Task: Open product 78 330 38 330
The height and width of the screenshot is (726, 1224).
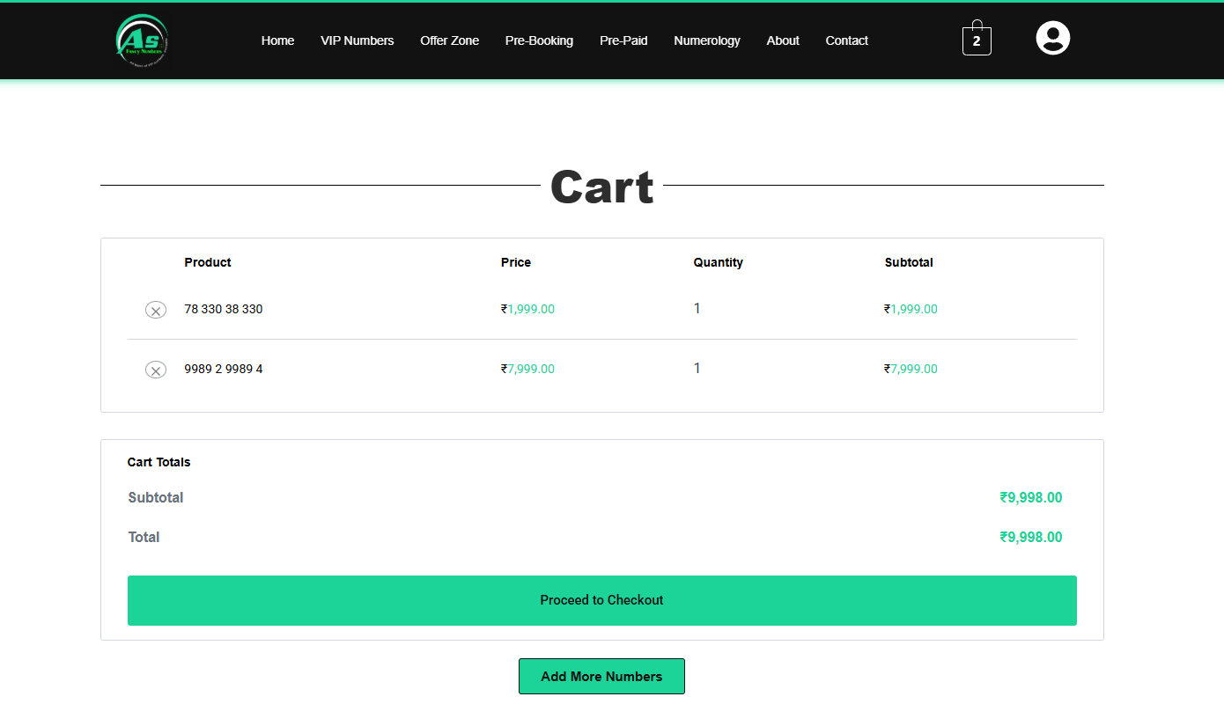Action: point(223,309)
